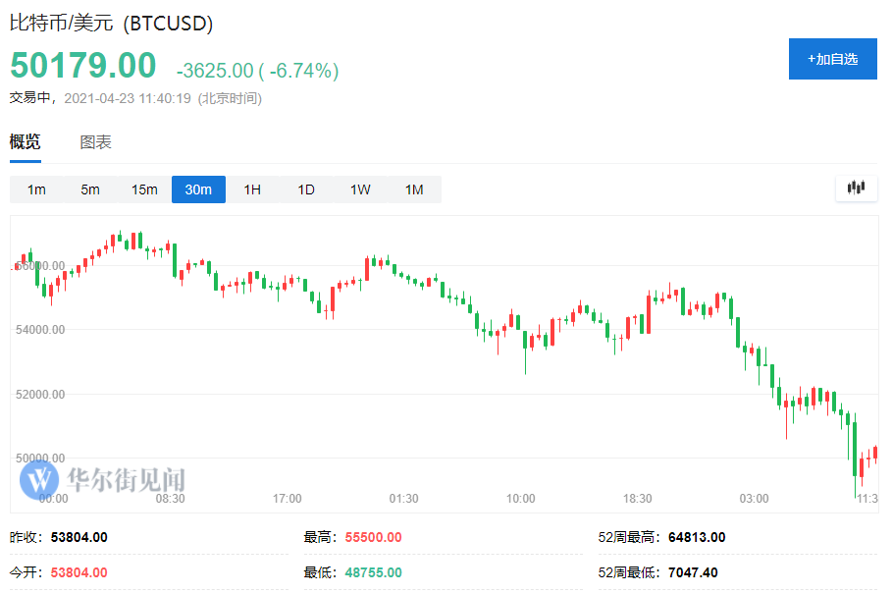Image resolution: width=892 pixels, height=594 pixels.
Task: Select the 1D daily timeframe
Action: pos(305,189)
